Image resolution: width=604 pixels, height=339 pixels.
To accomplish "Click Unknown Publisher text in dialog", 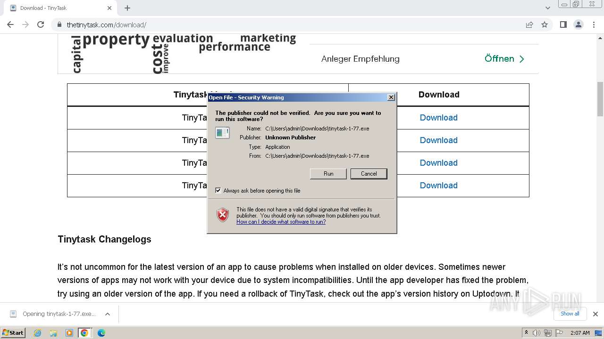I will [290, 137].
